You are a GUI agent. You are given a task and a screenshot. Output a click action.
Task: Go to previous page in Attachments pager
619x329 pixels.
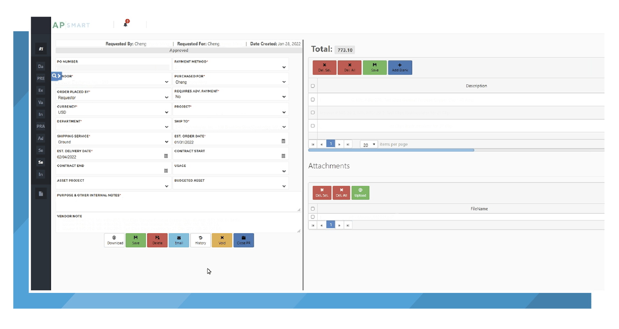pos(321,225)
